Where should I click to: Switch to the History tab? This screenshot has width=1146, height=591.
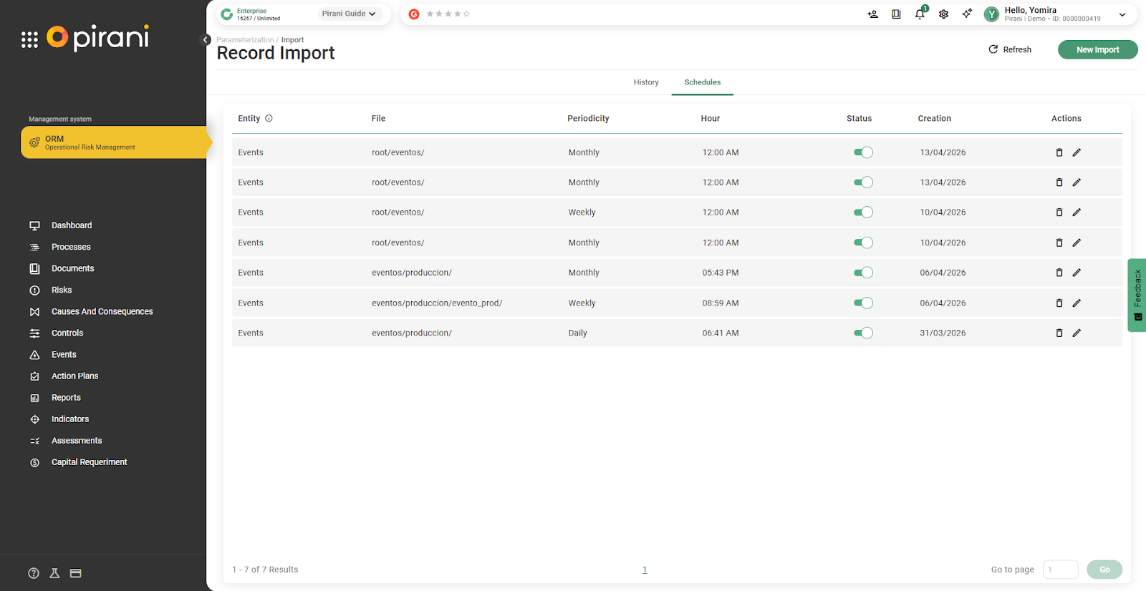(x=645, y=82)
